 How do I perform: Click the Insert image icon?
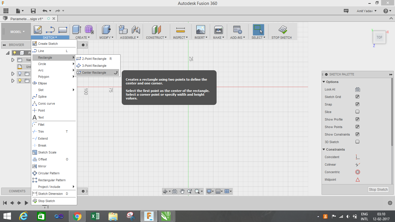coord(200,30)
